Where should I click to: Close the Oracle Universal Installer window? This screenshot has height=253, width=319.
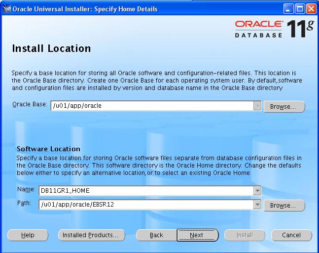(x=311, y=8)
